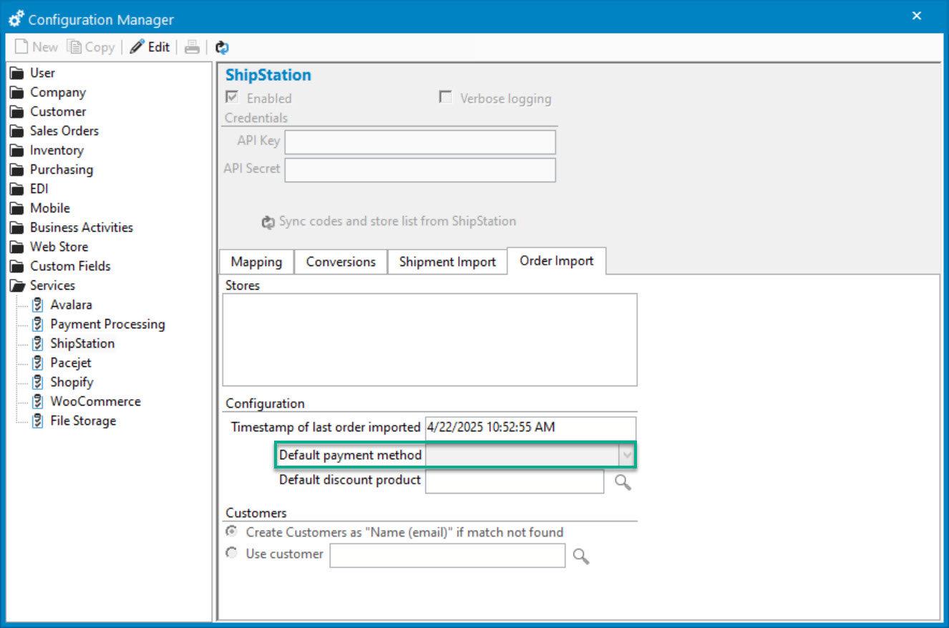
Task: Click the Configuration Manager gear icon
Action: (x=16, y=19)
